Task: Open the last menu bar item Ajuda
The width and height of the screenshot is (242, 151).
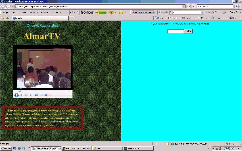Action: 58,12
